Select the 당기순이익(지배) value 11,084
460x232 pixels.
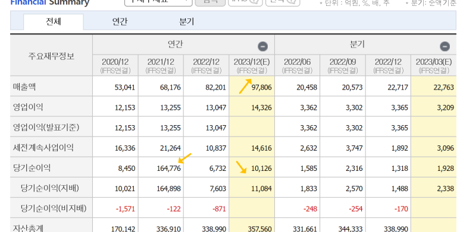(x=261, y=189)
